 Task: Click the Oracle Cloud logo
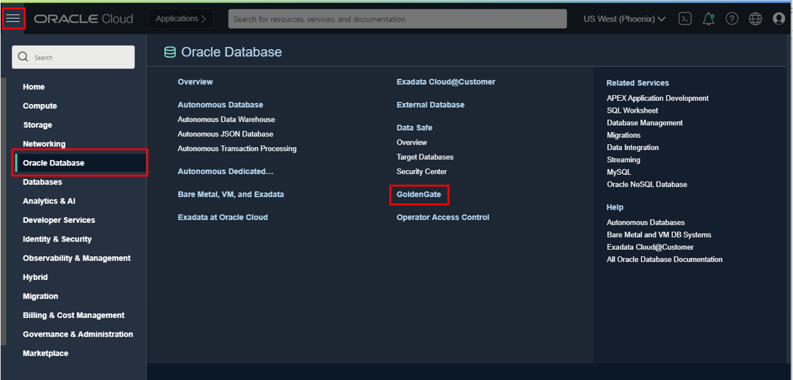click(x=84, y=19)
